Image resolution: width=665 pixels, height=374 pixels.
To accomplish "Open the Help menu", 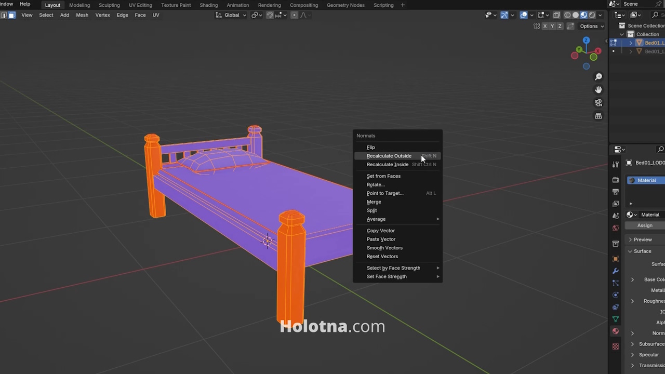I will [25, 4].
